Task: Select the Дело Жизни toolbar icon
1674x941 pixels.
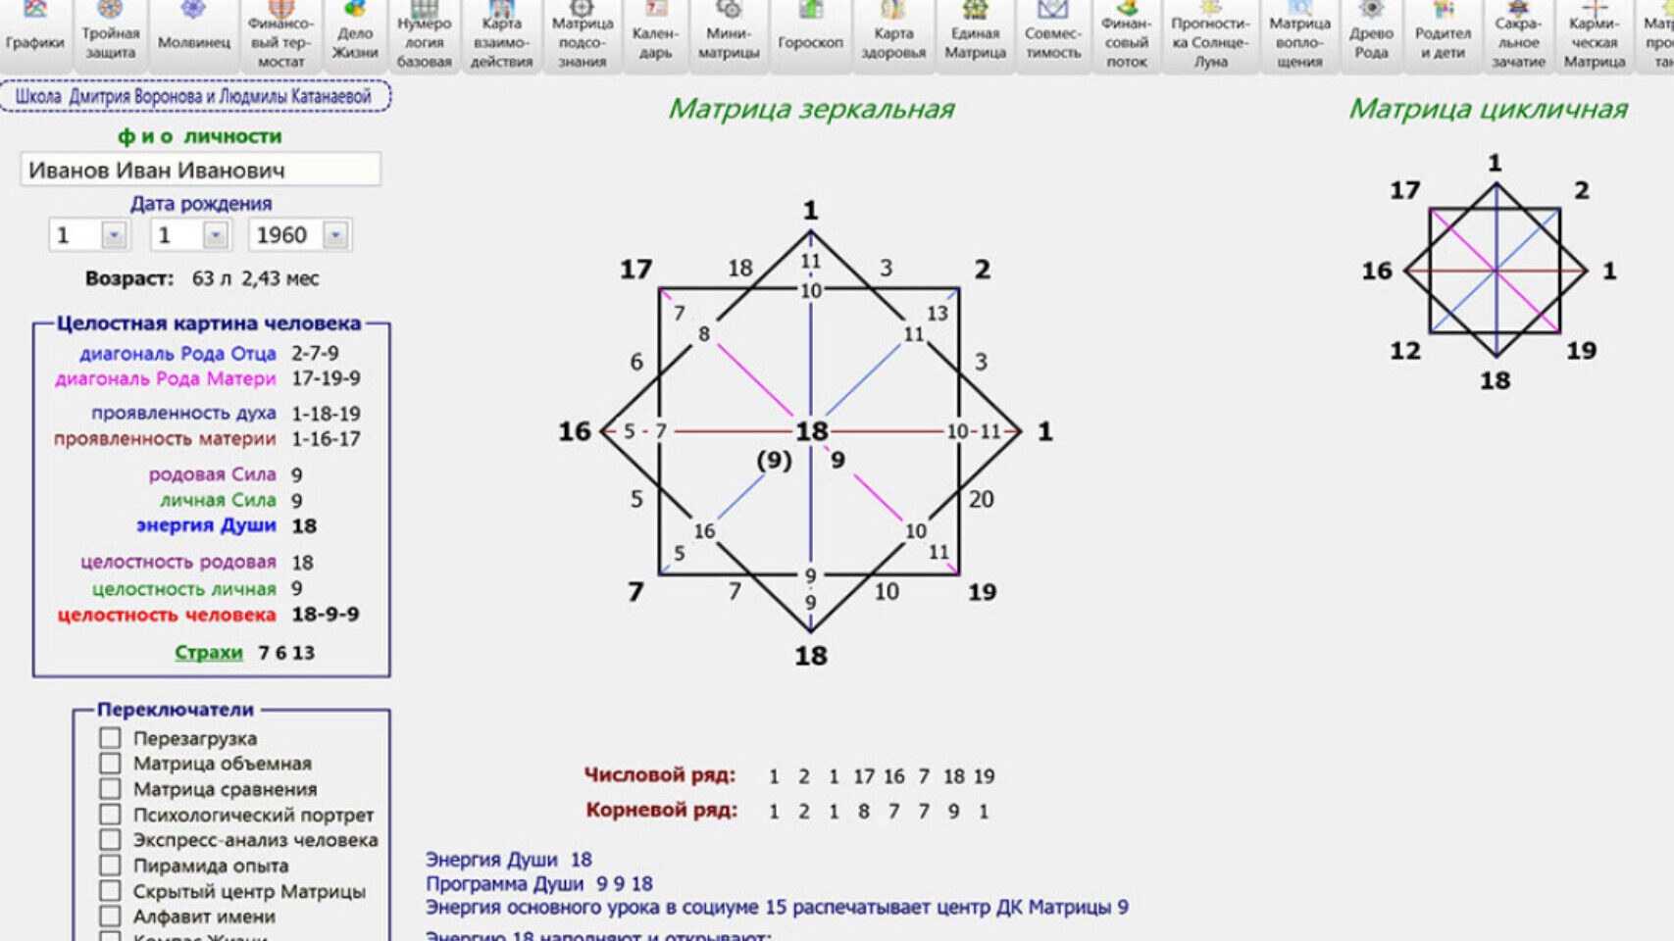Action: (x=355, y=31)
